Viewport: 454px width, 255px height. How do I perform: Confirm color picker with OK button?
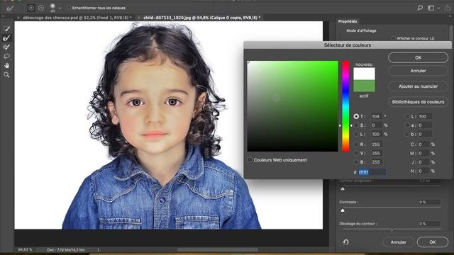click(x=418, y=57)
